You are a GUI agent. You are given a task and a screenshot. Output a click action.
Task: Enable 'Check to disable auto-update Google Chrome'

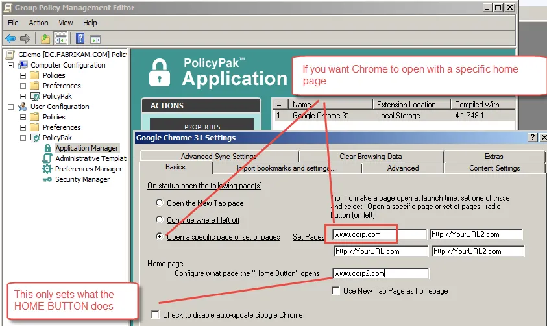pyautogui.click(x=155, y=315)
